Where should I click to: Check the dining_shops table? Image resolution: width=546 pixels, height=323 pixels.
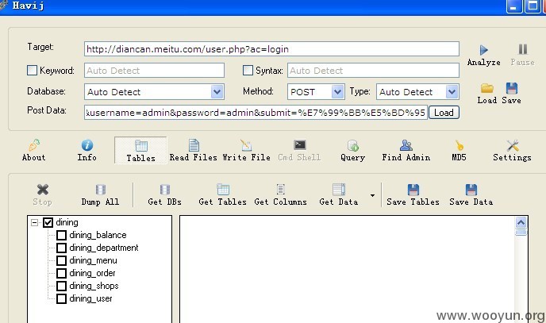tap(61, 286)
